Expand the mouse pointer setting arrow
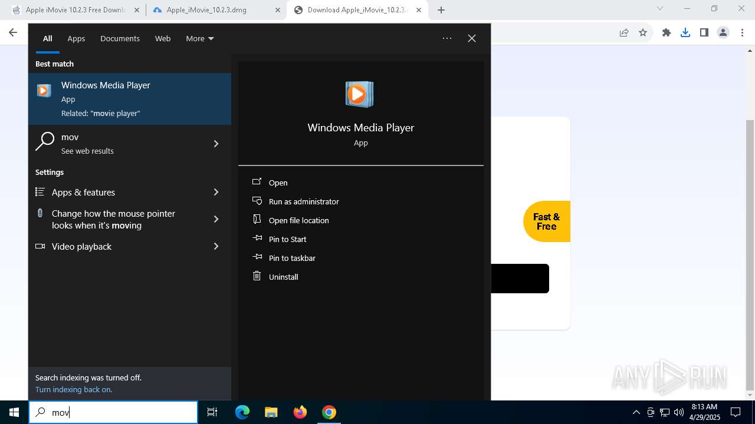755x424 pixels. pyautogui.click(x=216, y=219)
